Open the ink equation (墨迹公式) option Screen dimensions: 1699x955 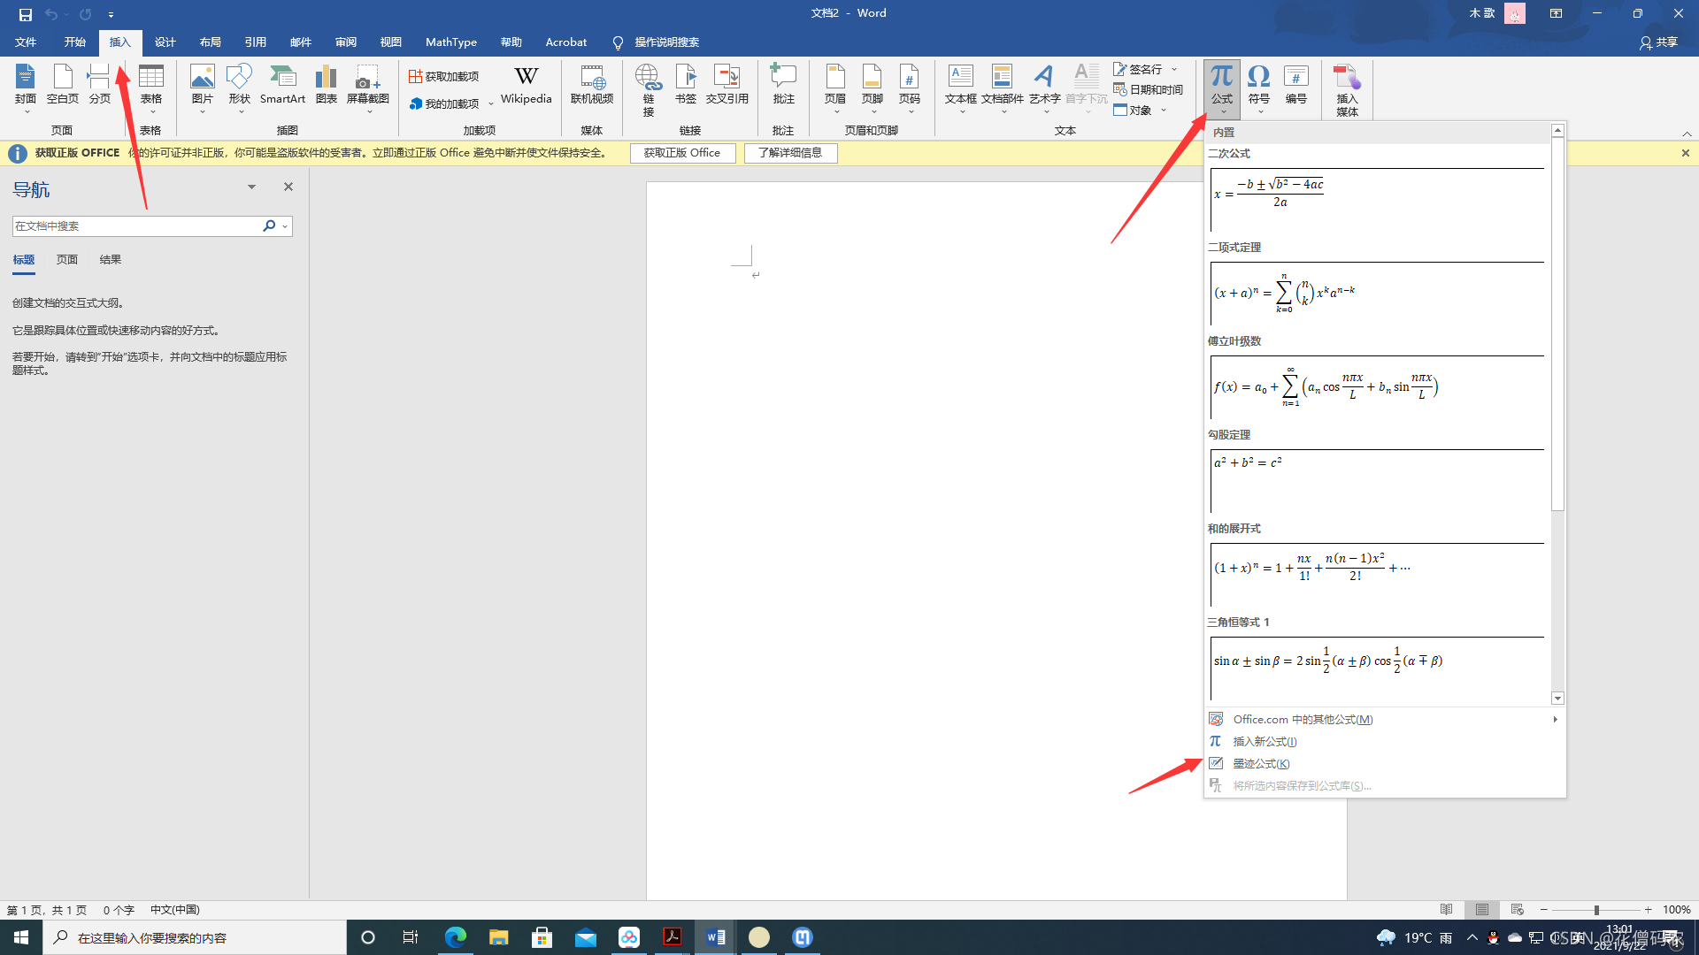tap(1261, 764)
